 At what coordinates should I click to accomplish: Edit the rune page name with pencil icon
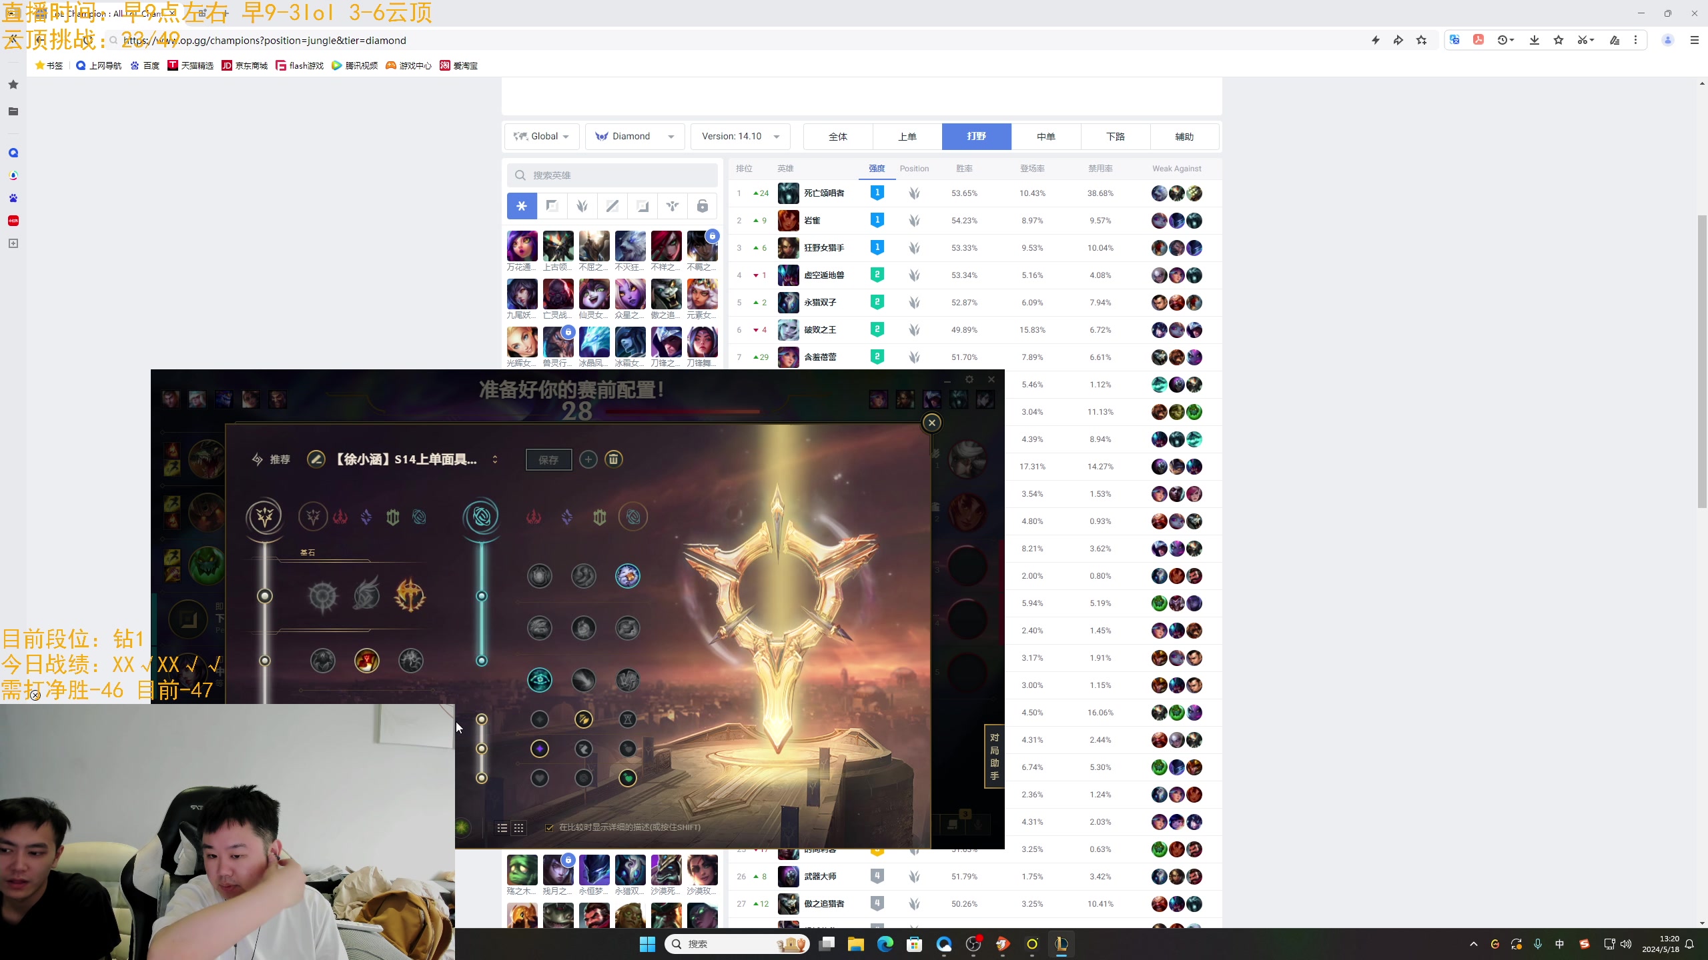point(316,459)
